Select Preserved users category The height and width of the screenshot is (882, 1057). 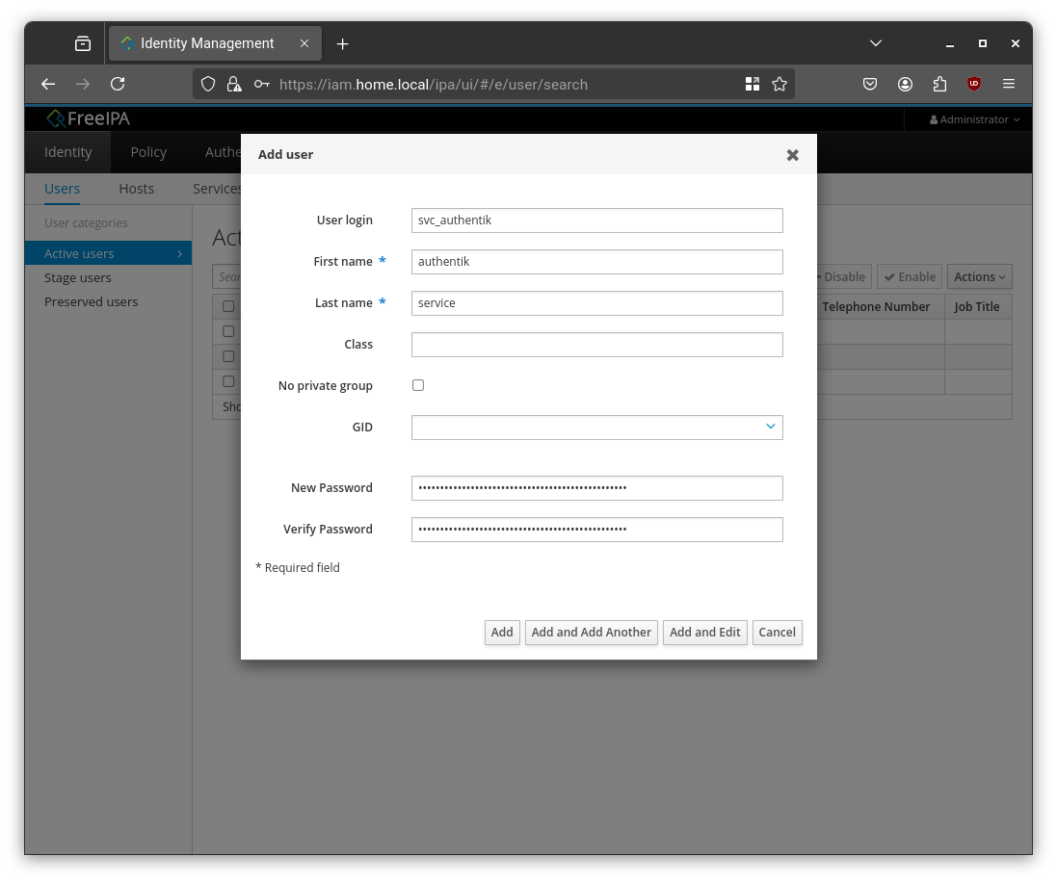tap(91, 301)
